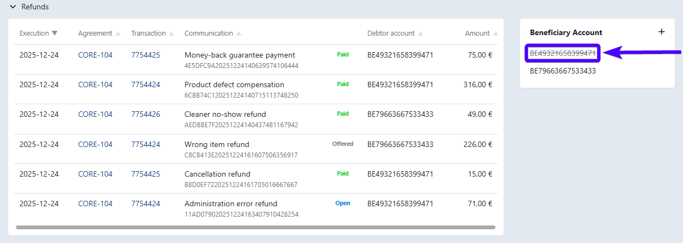Click the Cancellation refund Paid status
The height and width of the screenshot is (243, 683).
(342, 173)
